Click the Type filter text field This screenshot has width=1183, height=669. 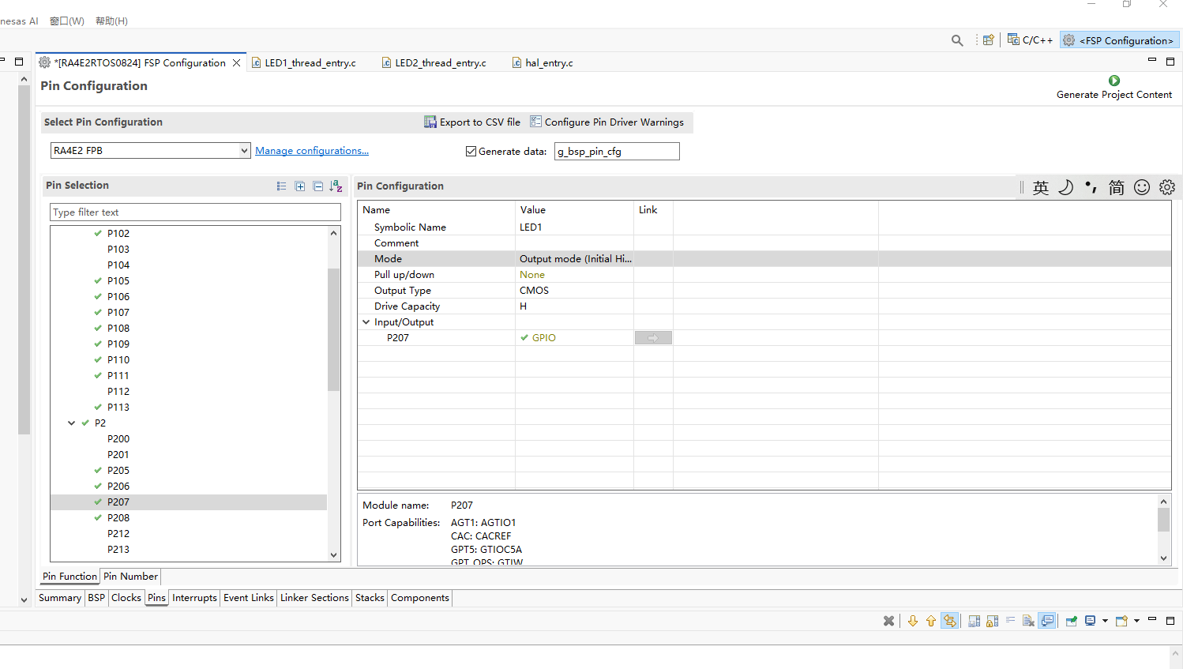pos(195,212)
